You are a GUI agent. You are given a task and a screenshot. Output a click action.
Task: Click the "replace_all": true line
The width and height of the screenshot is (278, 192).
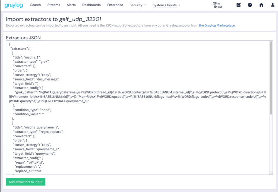28,171
